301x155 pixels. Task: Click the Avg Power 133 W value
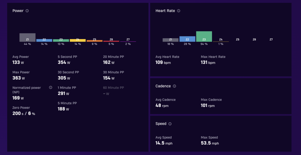[18, 62]
